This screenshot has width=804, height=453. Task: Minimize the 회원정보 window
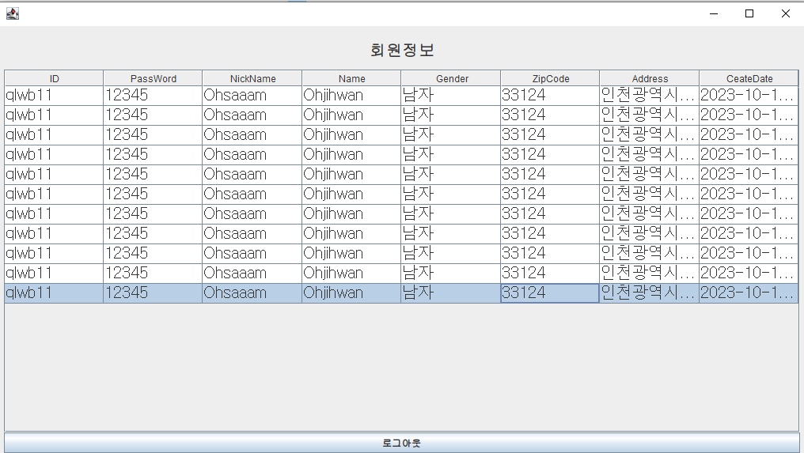pyautogui.click(x=714, y=14)
